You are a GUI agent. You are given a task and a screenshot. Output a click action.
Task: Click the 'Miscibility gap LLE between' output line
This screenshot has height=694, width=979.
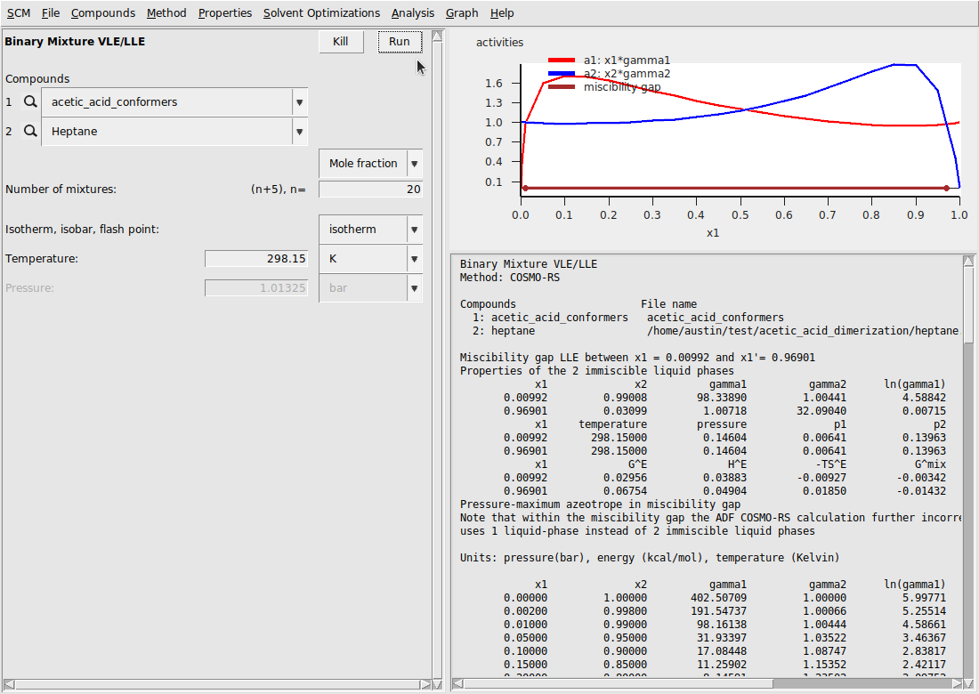click(637, 358)
